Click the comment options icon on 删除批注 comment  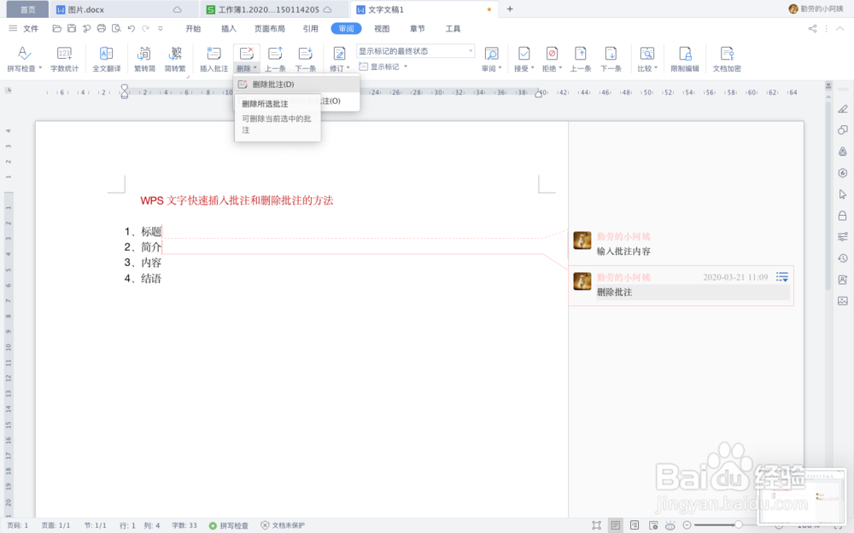781,276
